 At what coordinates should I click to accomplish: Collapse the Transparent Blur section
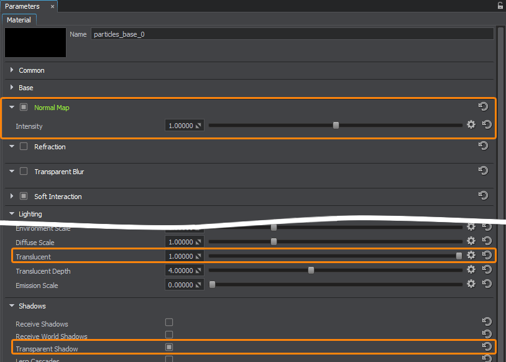click(12, 171)
